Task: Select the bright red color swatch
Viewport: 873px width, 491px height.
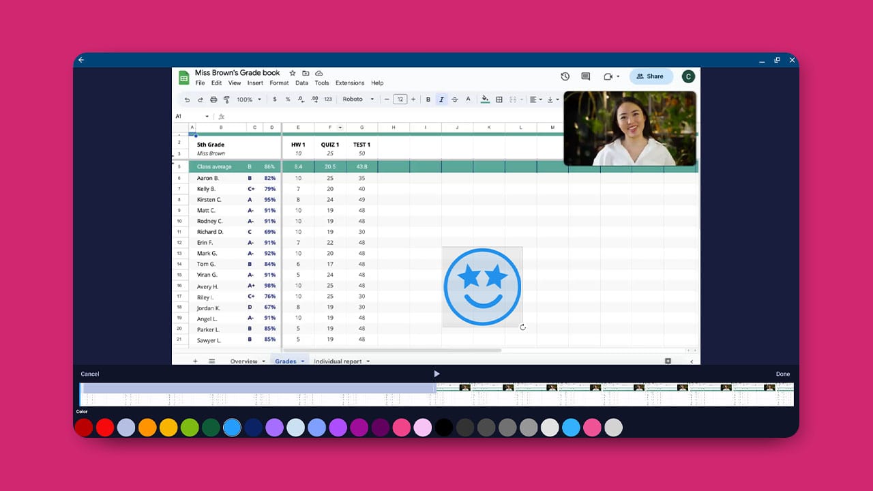Action: [105, 428]
